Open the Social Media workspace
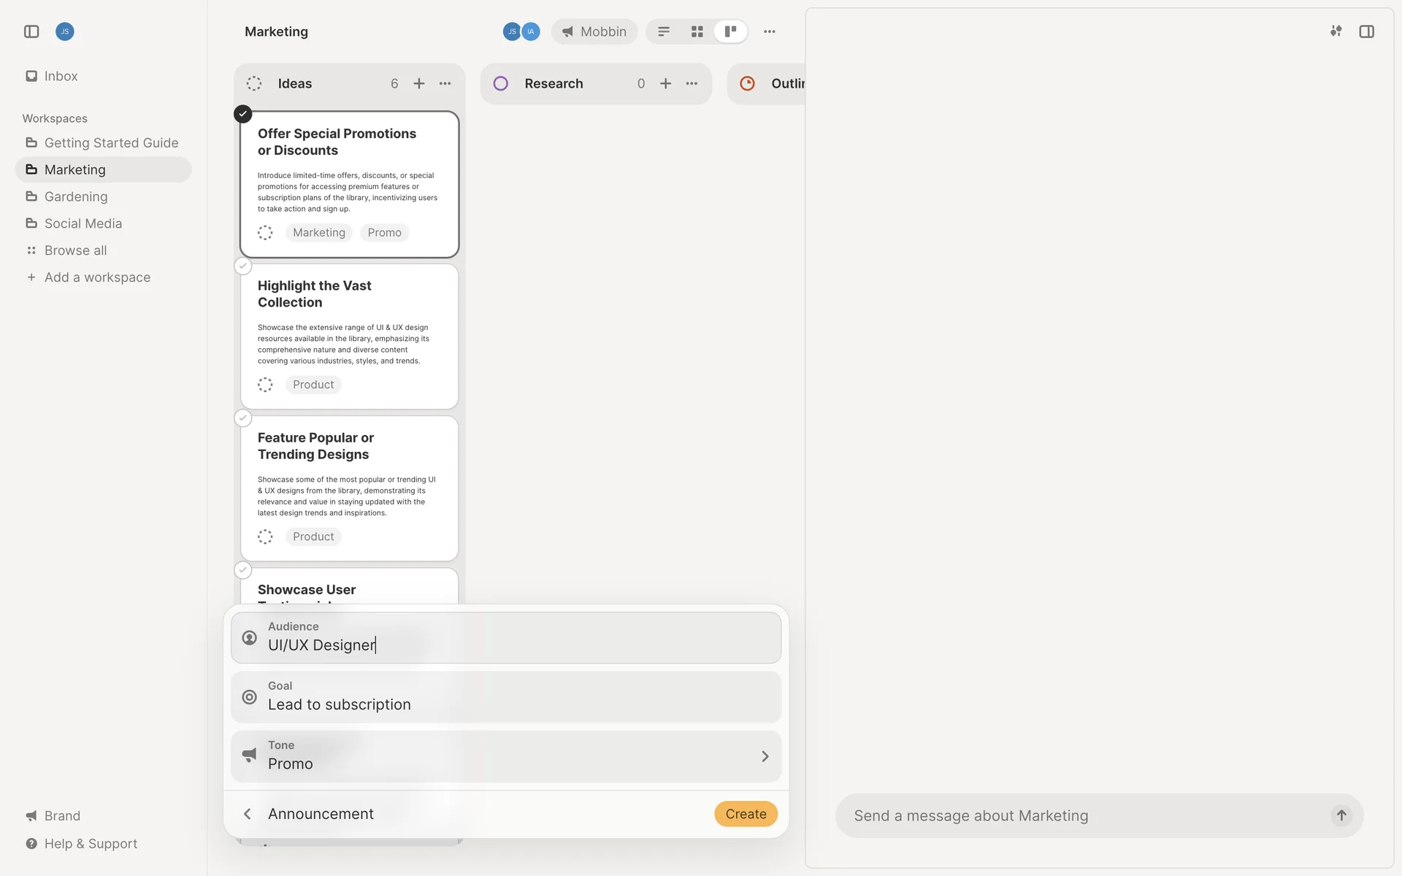The height and width of the screenshot is (876, 1402). click(x=83, y=223)
